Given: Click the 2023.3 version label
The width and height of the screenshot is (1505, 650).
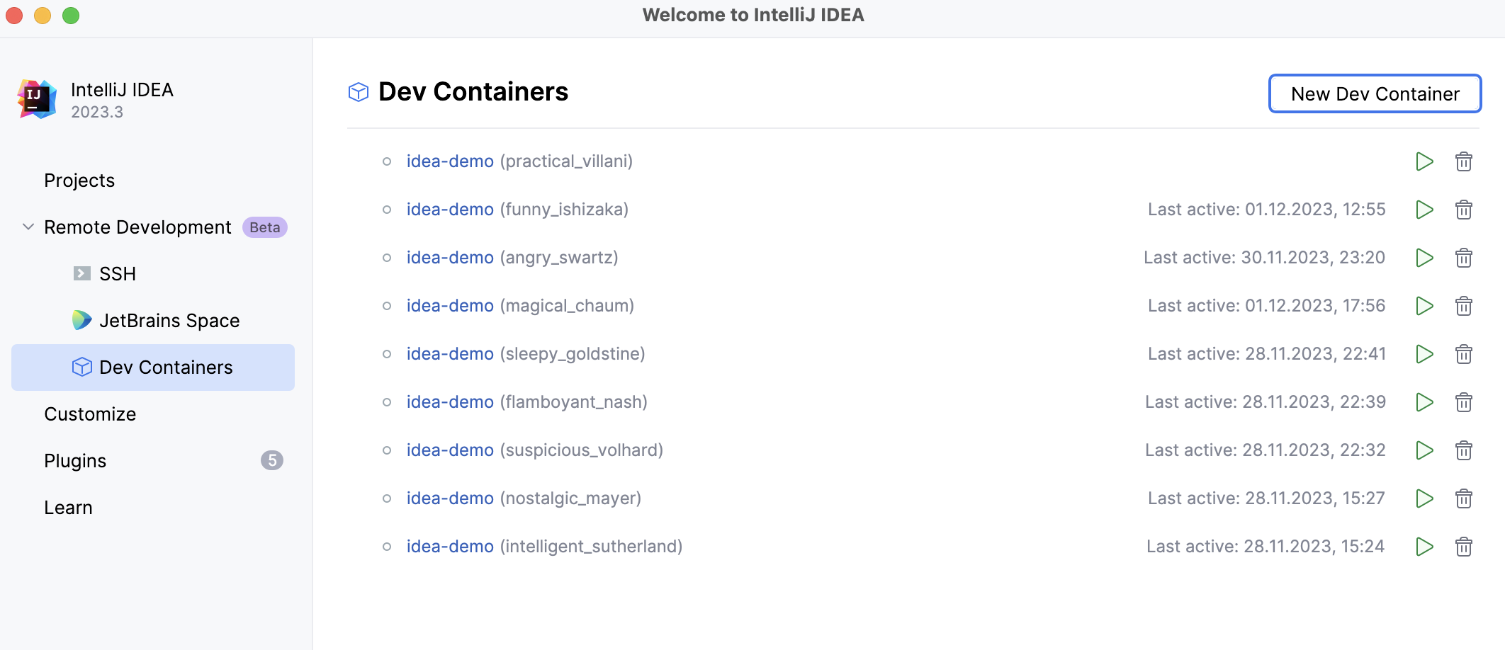Looking at the screenshot, I should (97, 112).
